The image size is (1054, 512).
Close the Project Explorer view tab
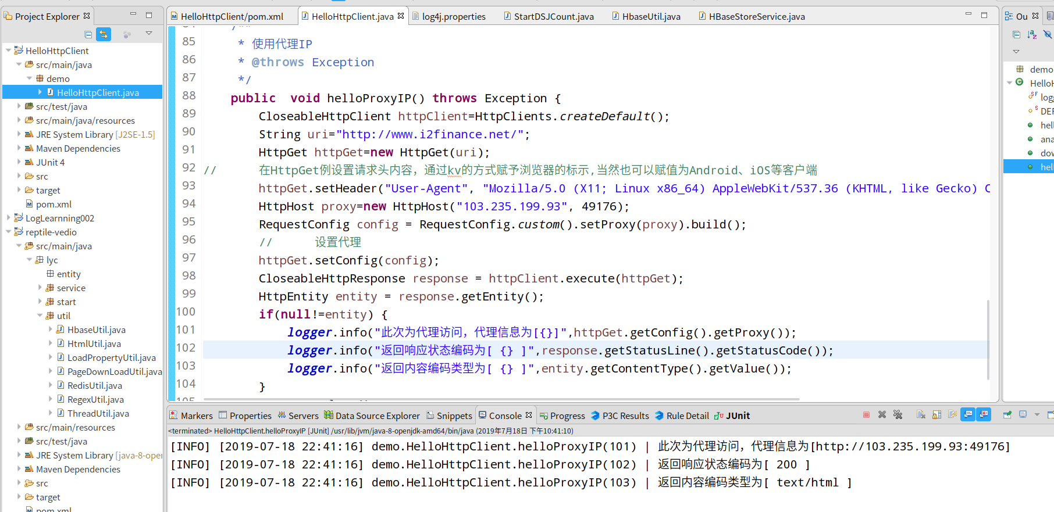(x=87, y=16)
